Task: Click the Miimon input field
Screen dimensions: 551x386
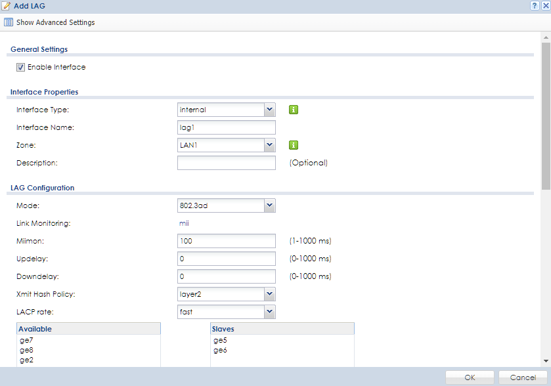Action: (226, 241)
